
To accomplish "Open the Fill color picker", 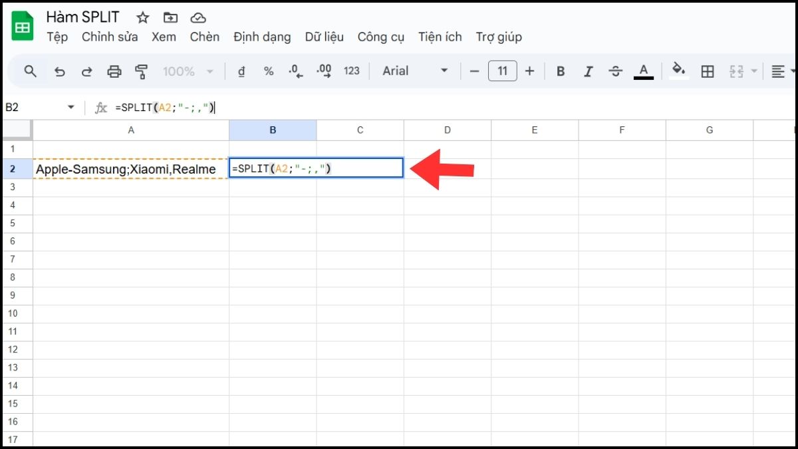I will pyautogui.click(x=679, y=71).
